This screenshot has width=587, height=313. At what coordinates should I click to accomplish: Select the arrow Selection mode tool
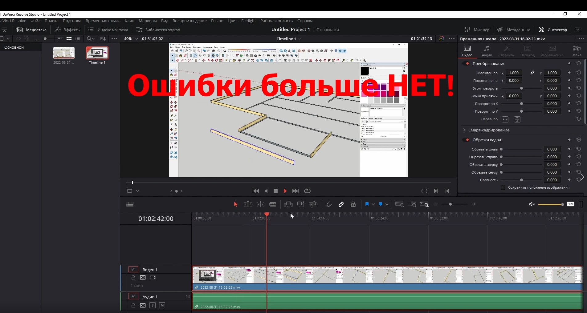pos(235,204)
